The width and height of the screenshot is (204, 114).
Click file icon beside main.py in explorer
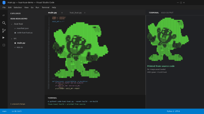[15, 43]
